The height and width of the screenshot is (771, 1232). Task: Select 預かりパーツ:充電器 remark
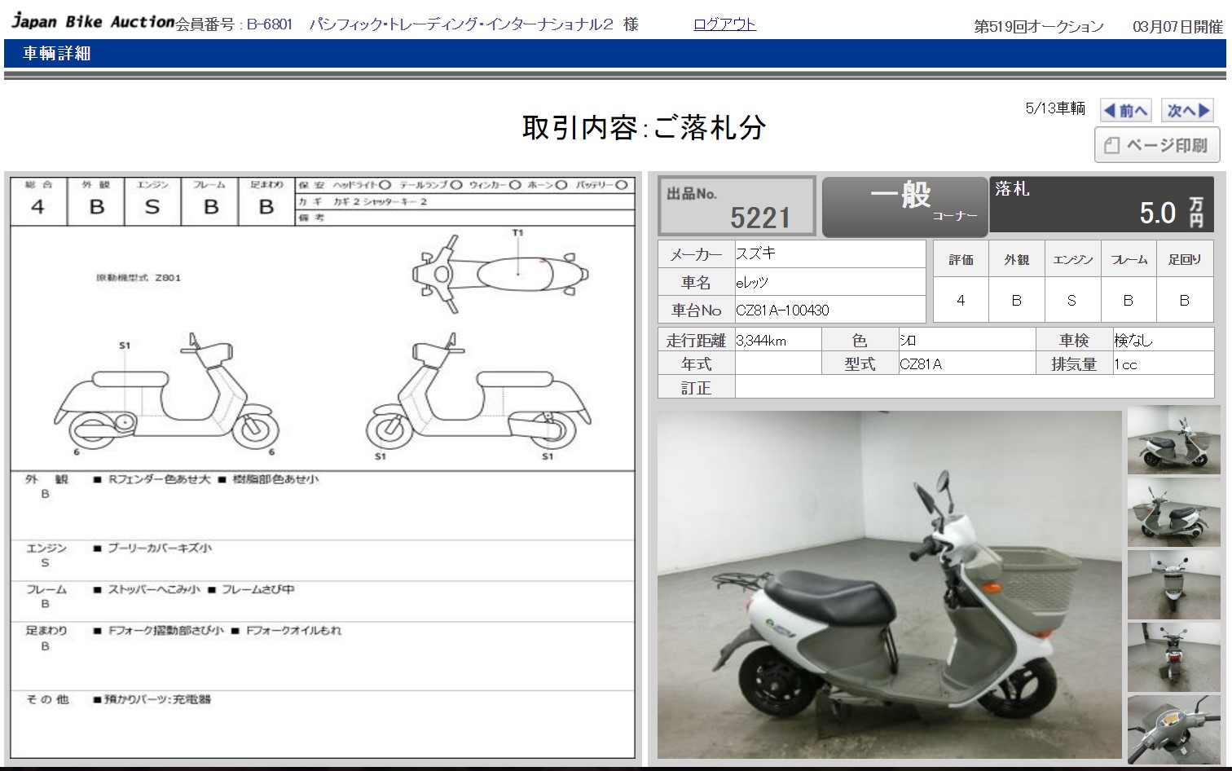156,699
